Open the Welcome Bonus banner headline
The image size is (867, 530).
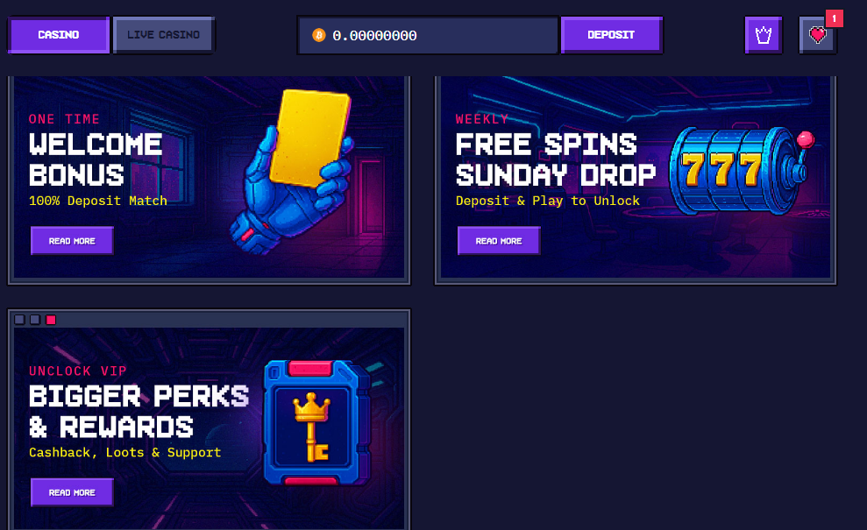(x=96, y=159)
